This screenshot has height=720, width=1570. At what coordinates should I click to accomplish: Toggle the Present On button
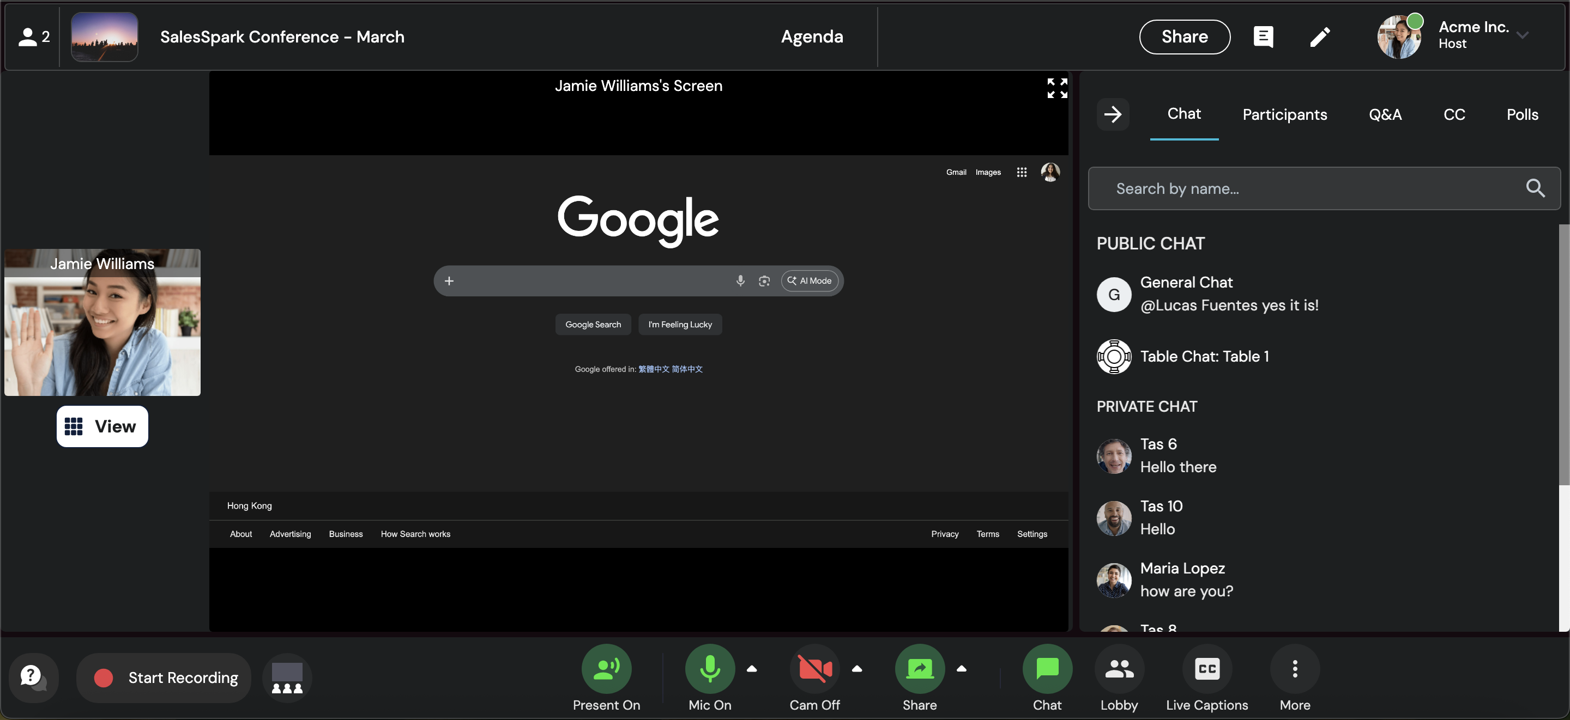coord(606,669)
